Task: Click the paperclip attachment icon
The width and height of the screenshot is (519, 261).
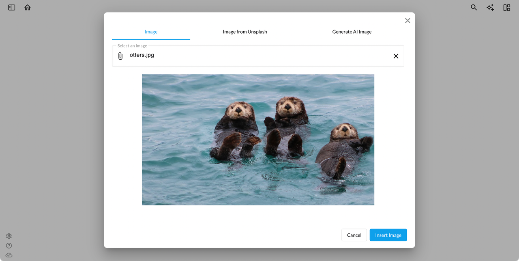Action: [x=120, y=56]
